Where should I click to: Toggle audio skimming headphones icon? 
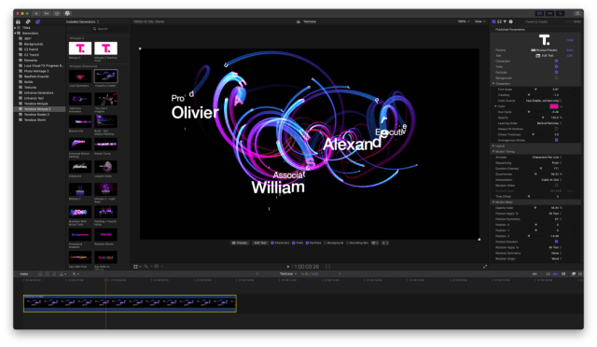click(x=548, y=274)
